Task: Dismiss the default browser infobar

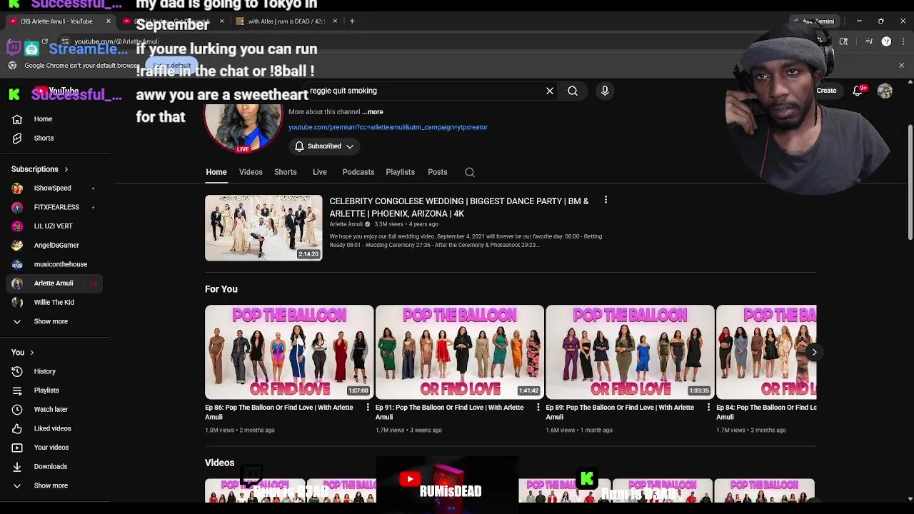Action: coord(901,66)
